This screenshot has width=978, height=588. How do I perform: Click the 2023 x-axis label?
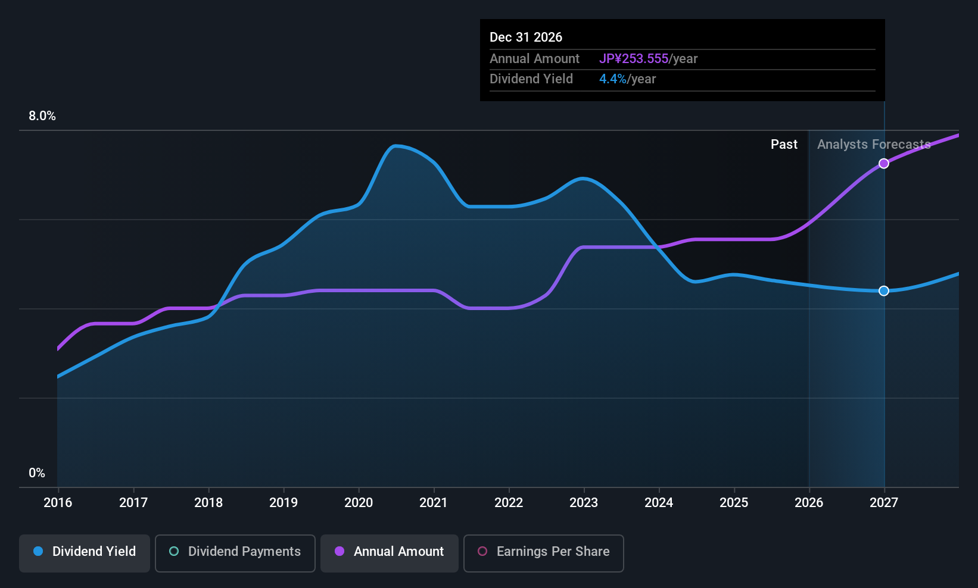click(x=584, y=503)
